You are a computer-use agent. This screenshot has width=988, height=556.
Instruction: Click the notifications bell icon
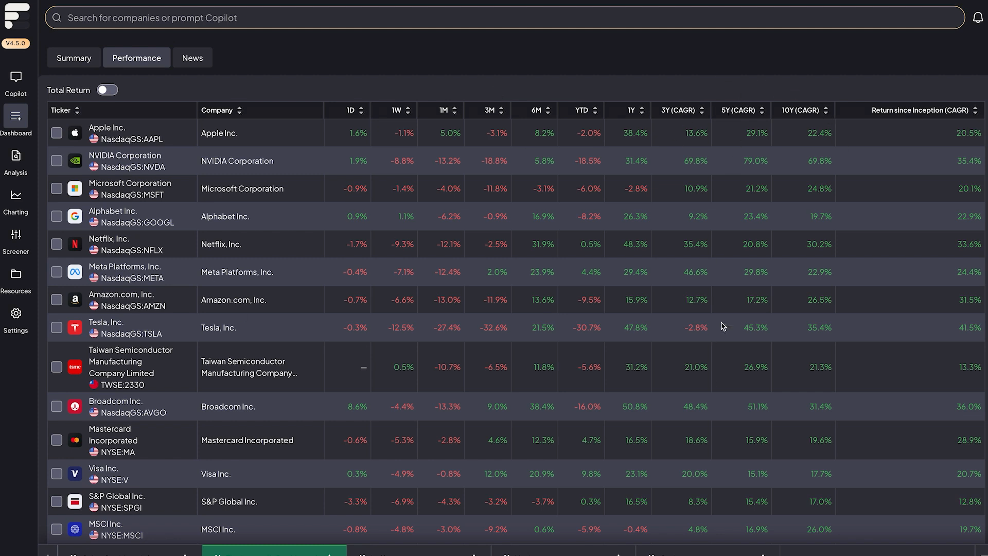[978, 18]
